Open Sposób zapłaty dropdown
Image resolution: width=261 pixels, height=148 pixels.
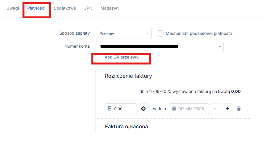click(124, 34)
